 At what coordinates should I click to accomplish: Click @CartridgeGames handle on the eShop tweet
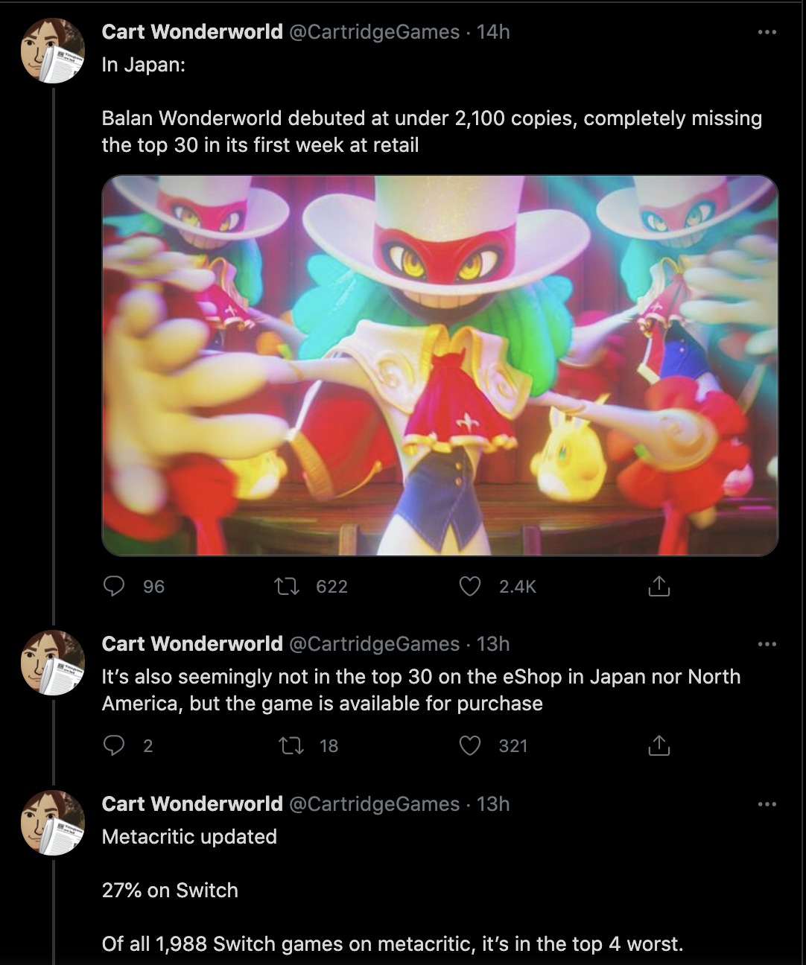(374, 644)
